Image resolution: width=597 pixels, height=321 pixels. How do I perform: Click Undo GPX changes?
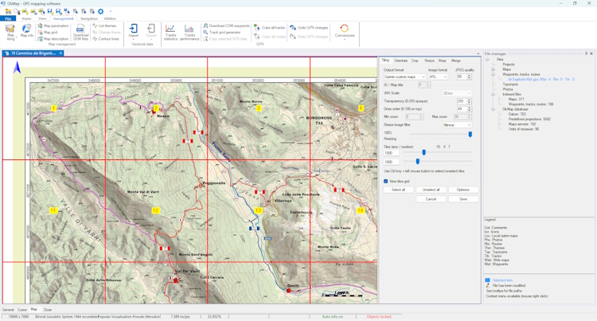[308, 27]
